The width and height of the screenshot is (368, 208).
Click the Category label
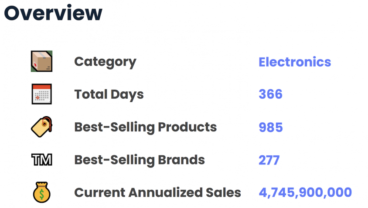(x=105, y=62)
